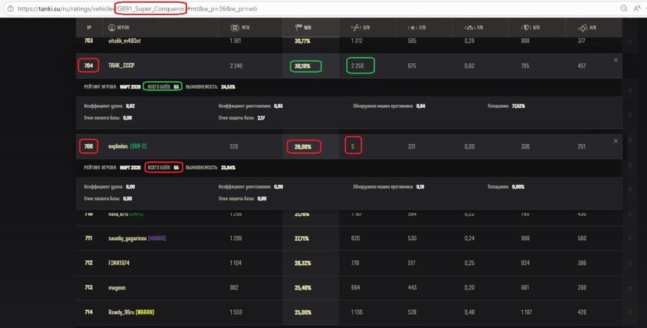
Task: Click MTR value 882 for mageon
Action: [234, 288]
